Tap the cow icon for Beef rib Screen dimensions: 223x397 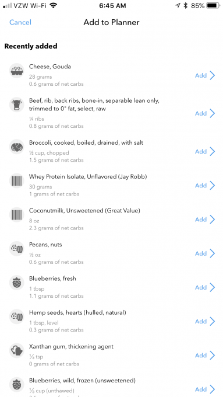(x=17, y=105)
